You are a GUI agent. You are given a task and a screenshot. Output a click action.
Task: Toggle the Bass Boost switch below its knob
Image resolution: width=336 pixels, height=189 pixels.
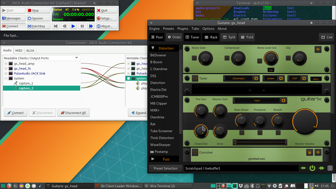pyautogui.click(x=242, y=132)
